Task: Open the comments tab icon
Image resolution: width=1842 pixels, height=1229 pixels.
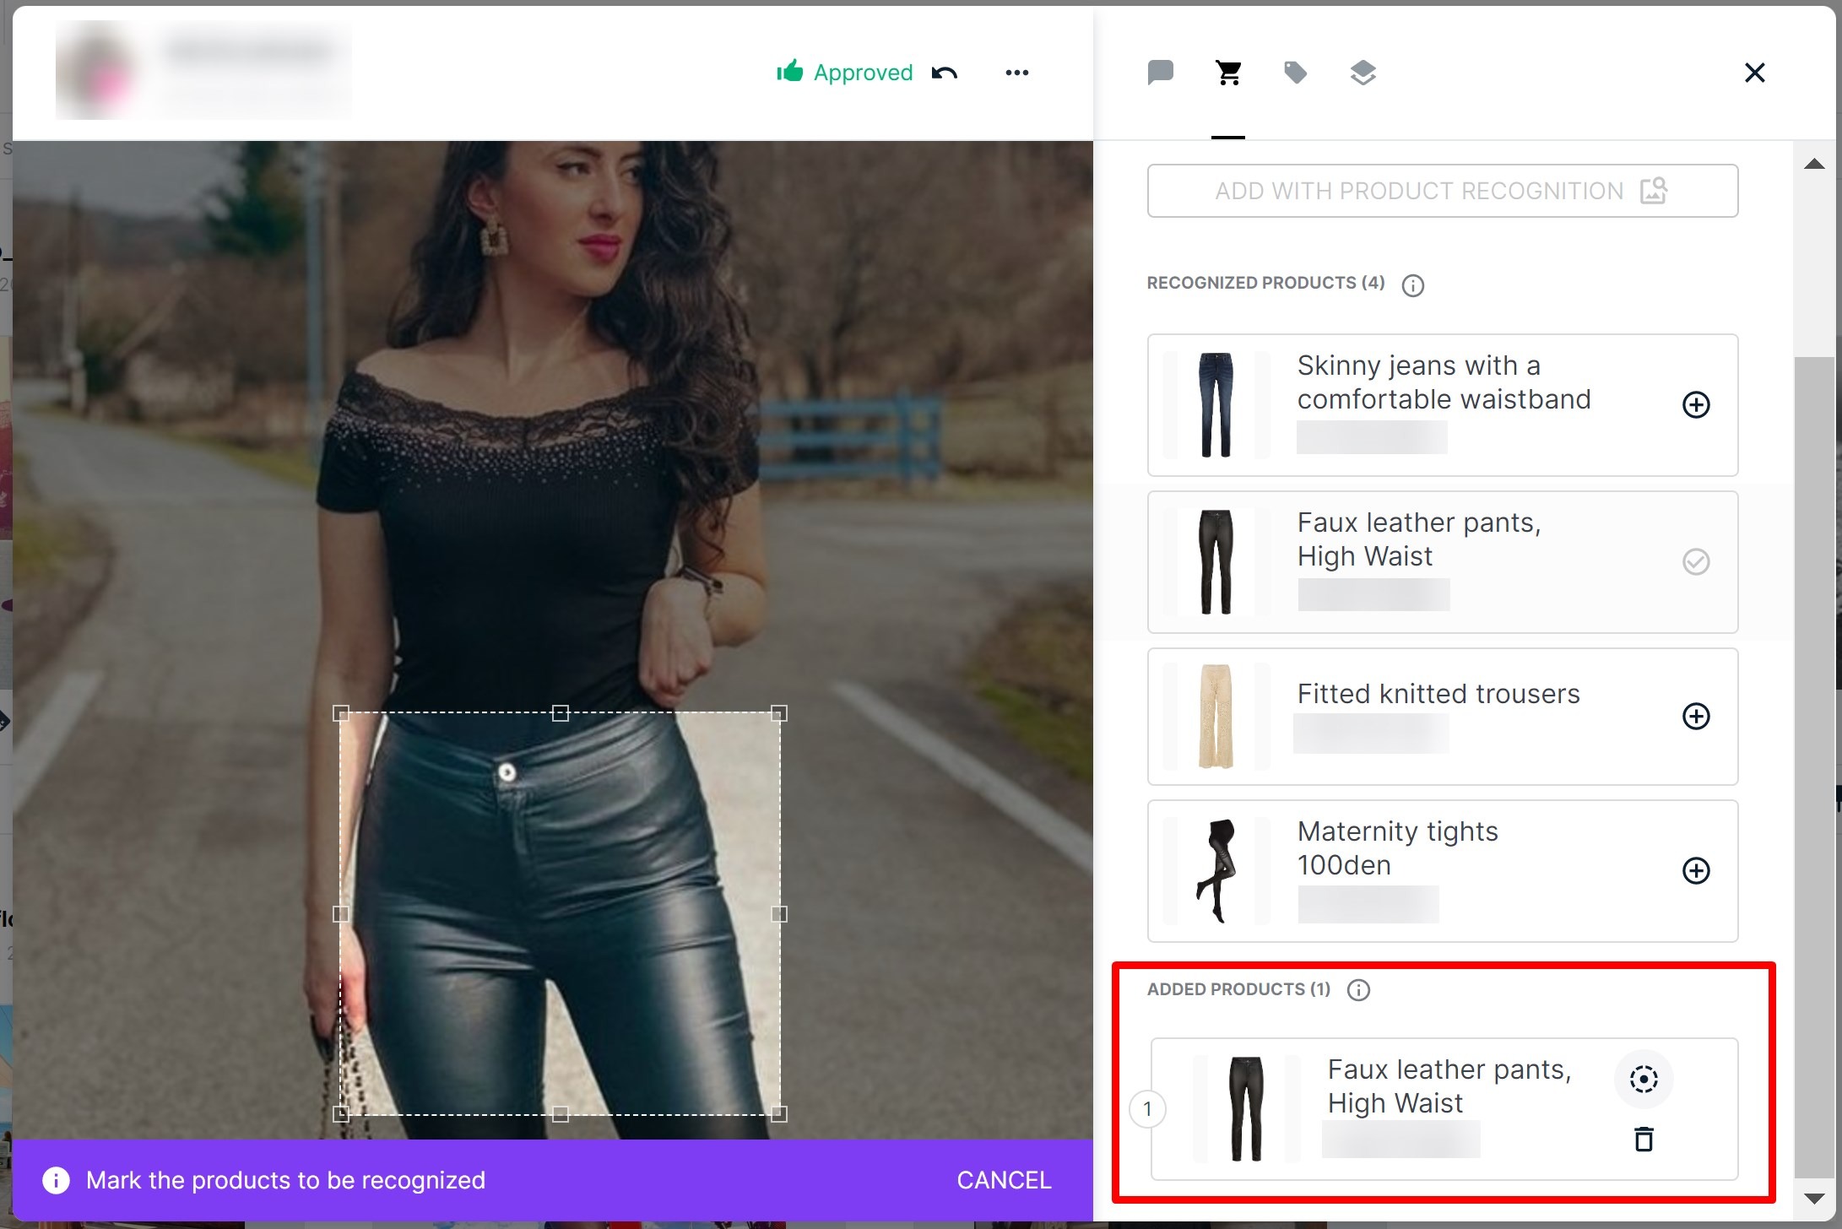Action: tap(1161, 73)
